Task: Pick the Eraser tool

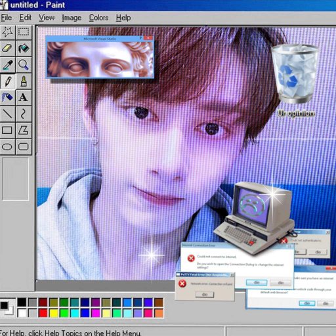Action: pyautogui.click(x=7, y=48)
